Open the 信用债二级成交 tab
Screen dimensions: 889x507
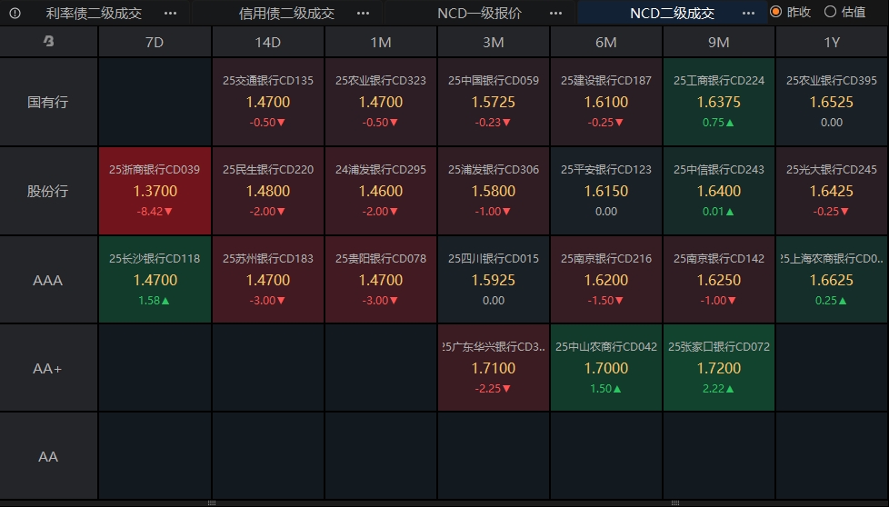pyautogui.click(x=286, y=14)
